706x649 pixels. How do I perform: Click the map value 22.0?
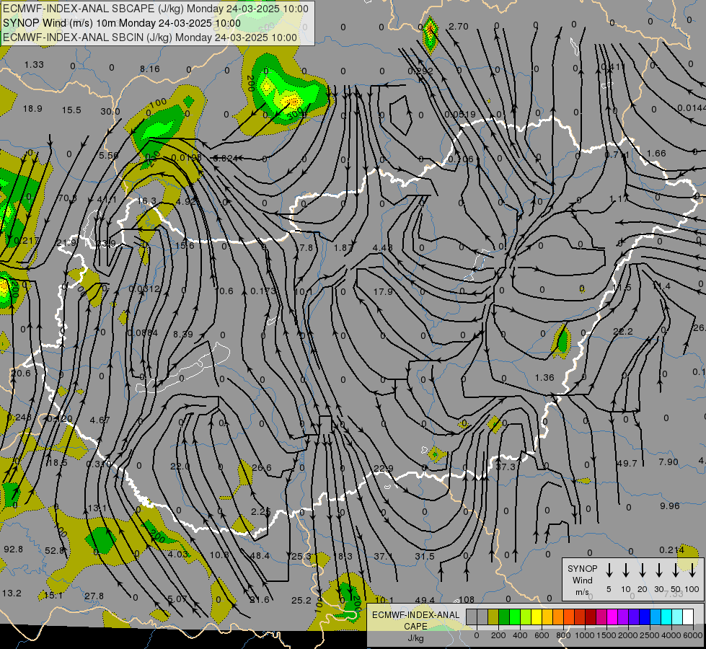[180, 466]
